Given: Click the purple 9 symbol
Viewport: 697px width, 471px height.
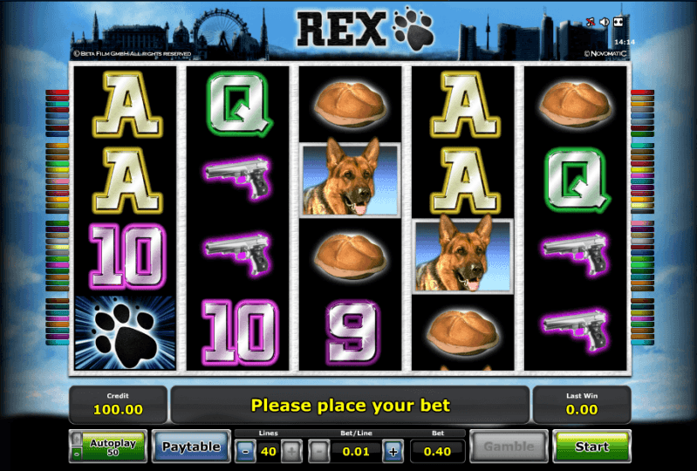Looking at the screenshot, I should pyautogui.click(x=352, y=333).
